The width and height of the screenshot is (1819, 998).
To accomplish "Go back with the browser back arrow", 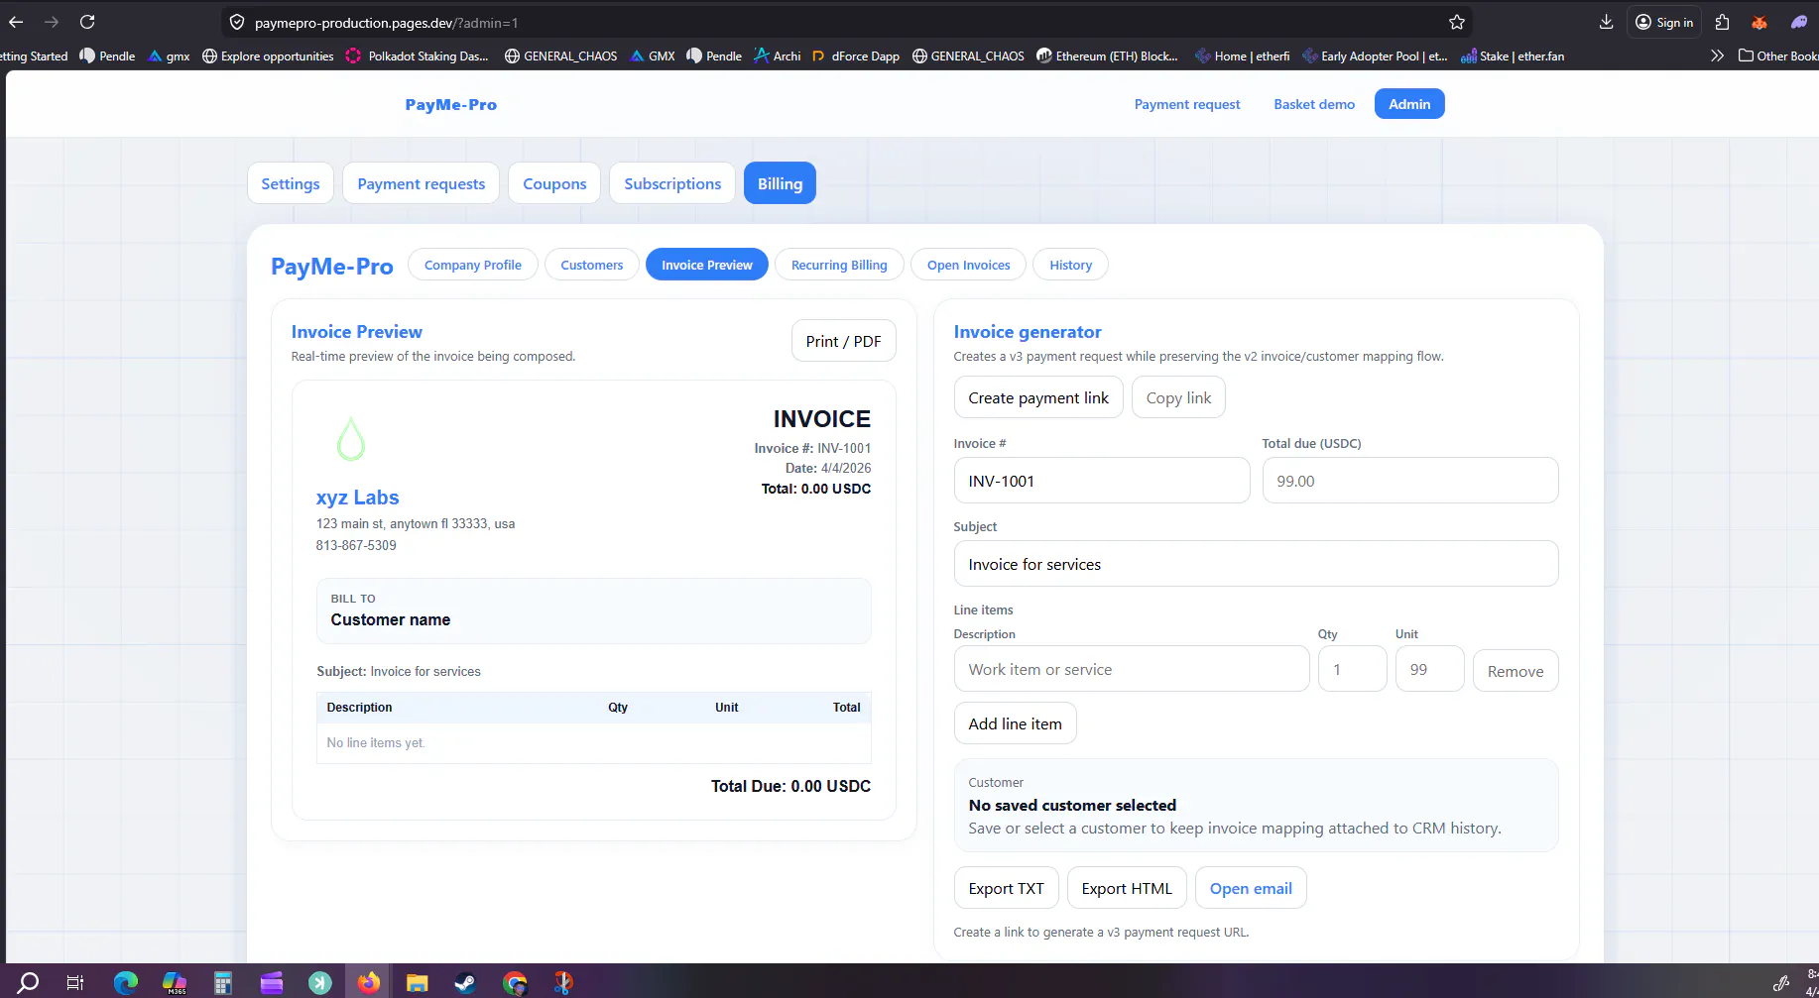I will [16, 22].
